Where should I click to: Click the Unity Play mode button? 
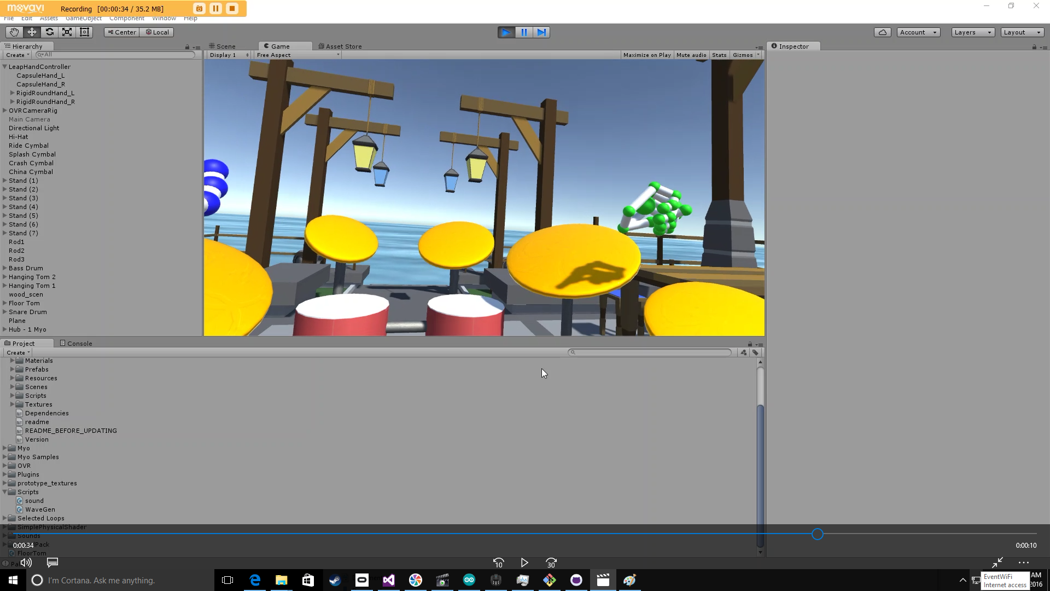pyautogui.click(x=506, y=32)
